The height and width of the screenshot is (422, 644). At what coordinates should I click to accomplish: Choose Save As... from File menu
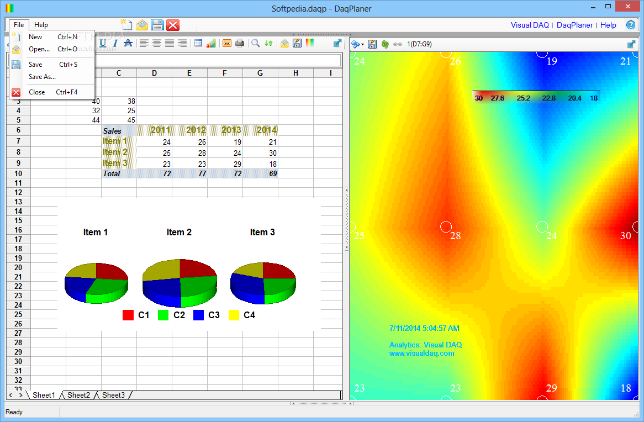(x=52, y=77)
